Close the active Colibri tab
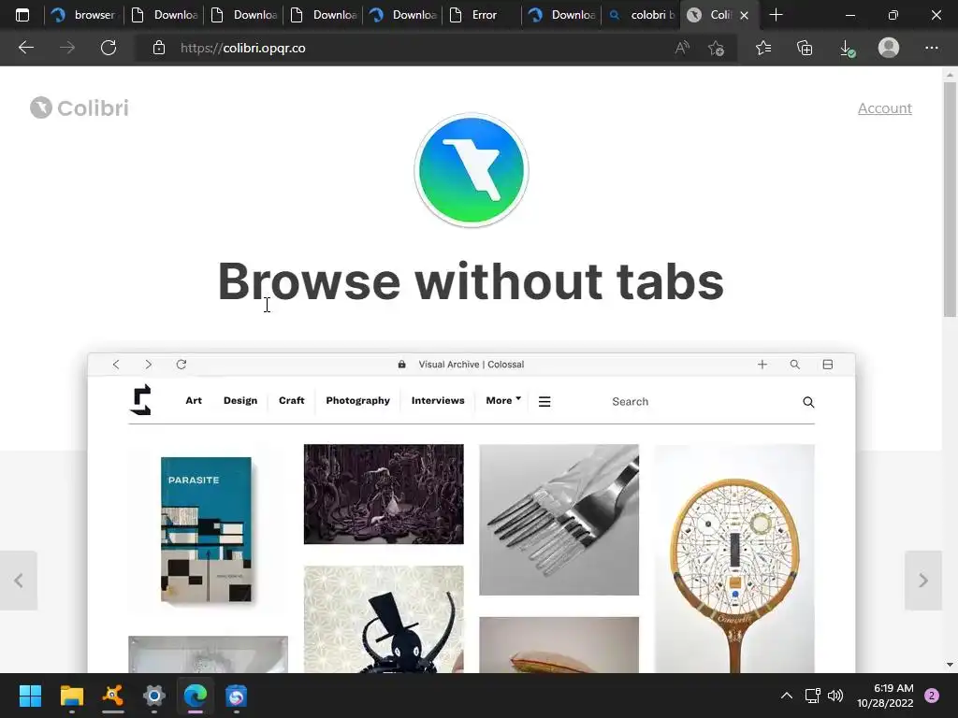Image resolution: width=958 pixels, height=718 pixels. coord(744,15)
